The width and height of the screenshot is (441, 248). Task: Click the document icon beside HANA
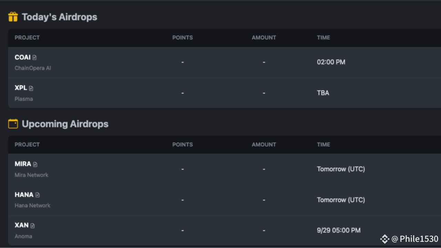pyautogui.click(x=38, y=195)
